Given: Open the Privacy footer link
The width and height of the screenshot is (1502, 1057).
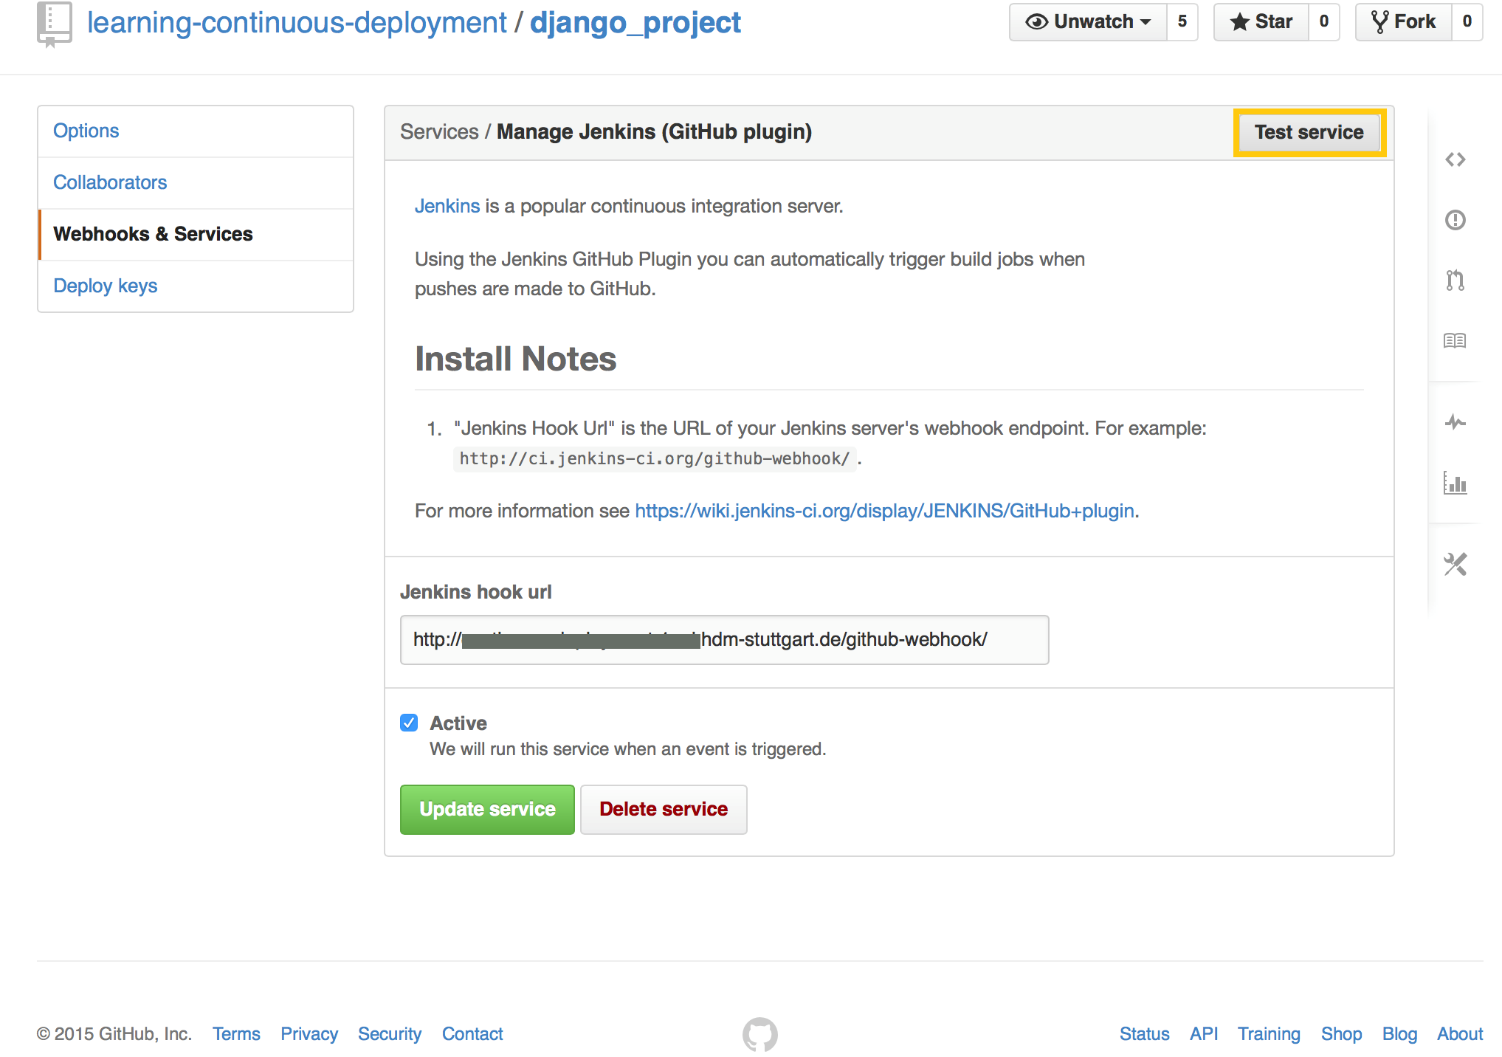Looking at the screenshot, I should point(309,1034).
